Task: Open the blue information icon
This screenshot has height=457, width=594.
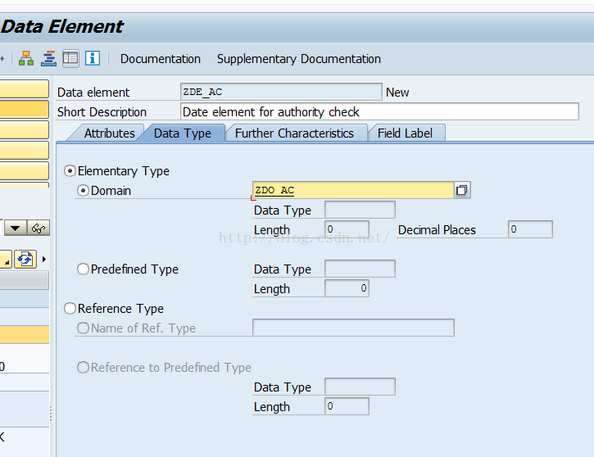Action: click(93, 59)
